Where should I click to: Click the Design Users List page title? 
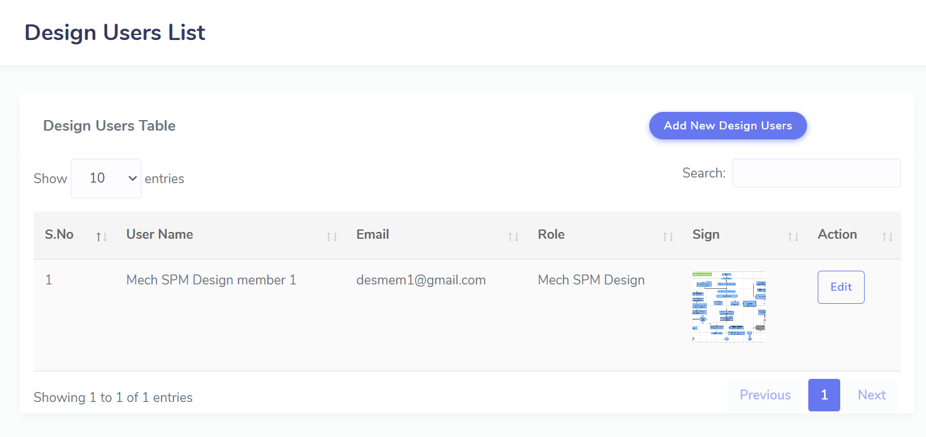tap(115, 33)
